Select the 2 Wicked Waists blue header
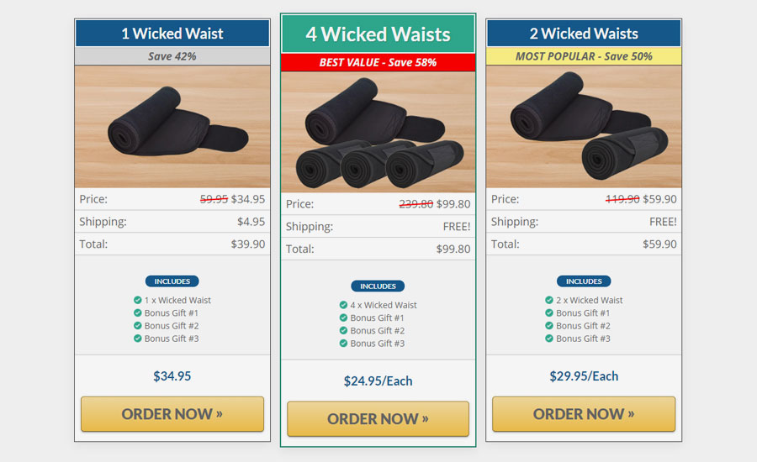The image size is (757, 462). pos(584,34)
